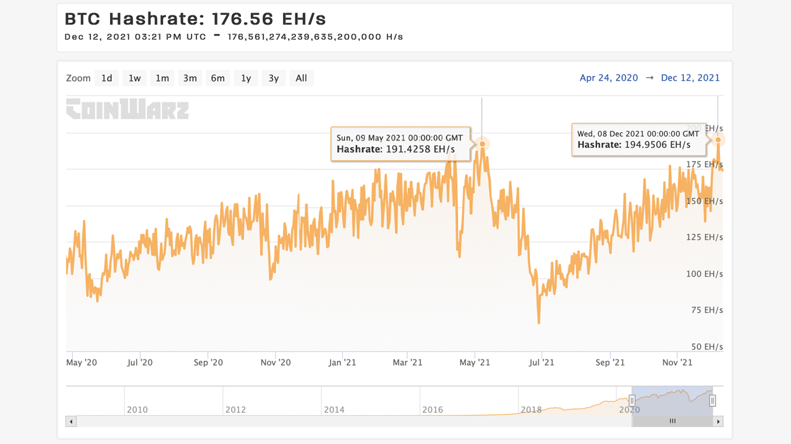The width and height of the screenshot is (791, 444).
Task: Open the Dec 12, 2021 end date
Action: [x=690, y=78]
